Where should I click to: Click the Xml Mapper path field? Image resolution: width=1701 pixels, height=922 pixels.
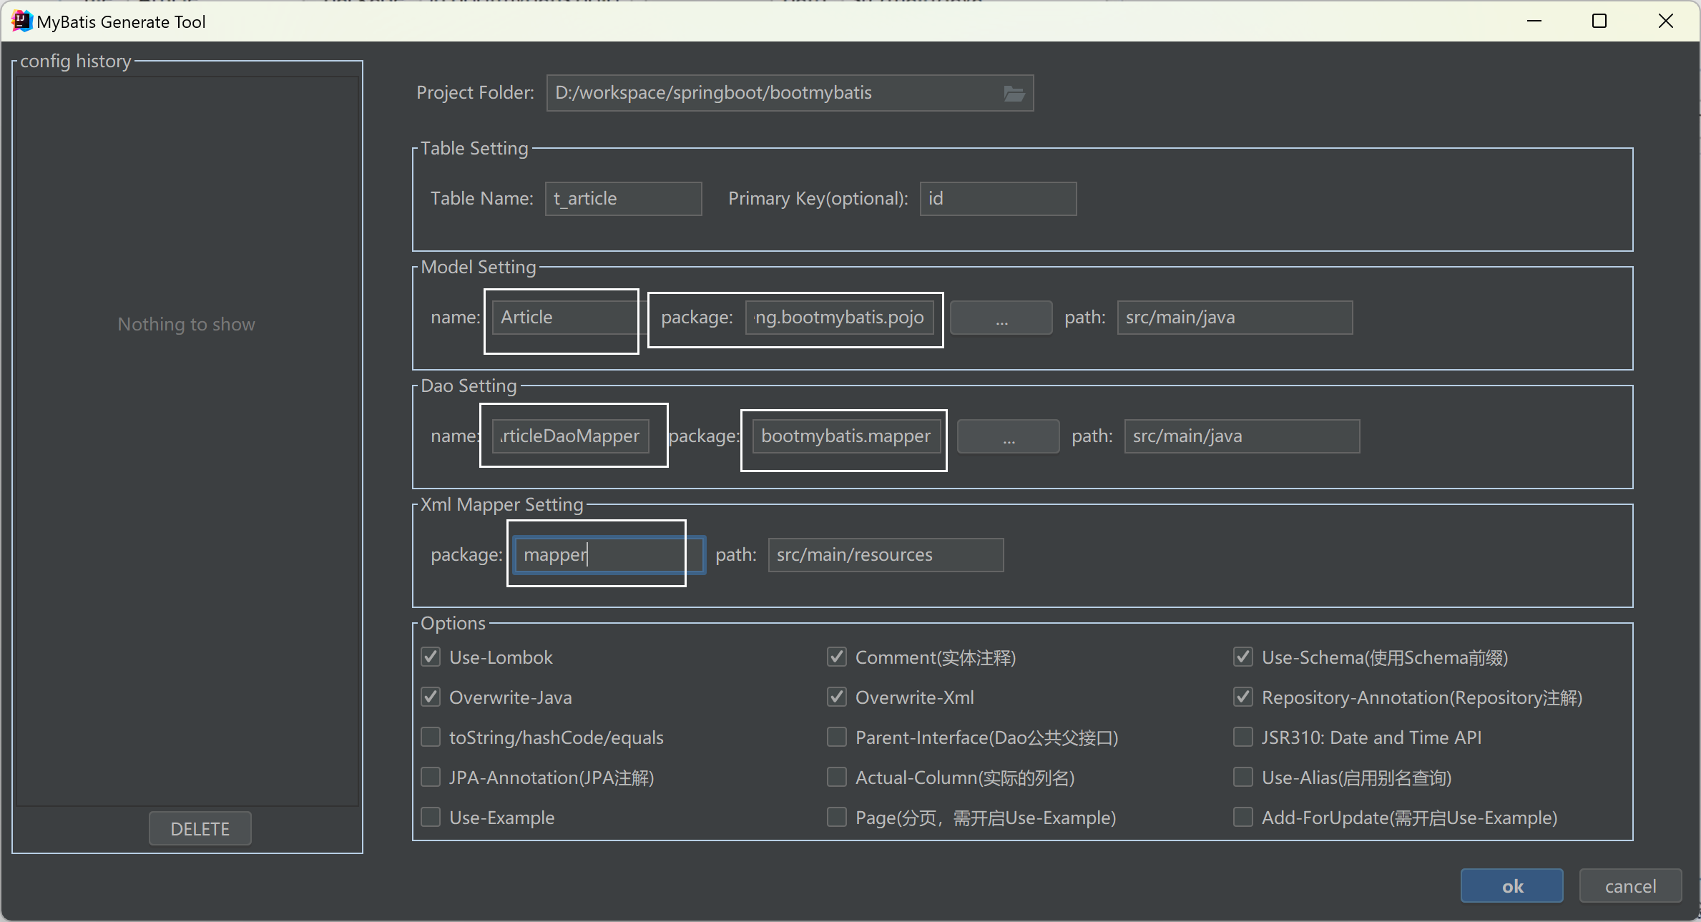(886, 555)
